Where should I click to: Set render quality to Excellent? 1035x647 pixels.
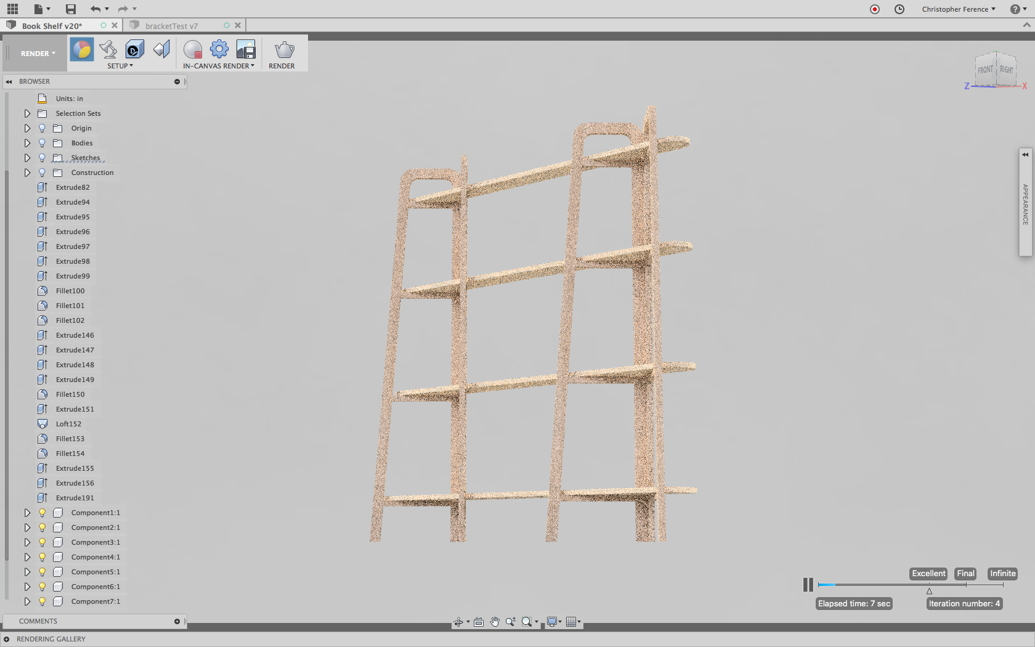pos(928,574)
